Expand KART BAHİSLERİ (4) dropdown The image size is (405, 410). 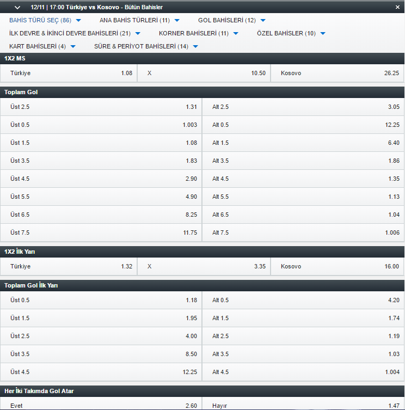point(42,46)
